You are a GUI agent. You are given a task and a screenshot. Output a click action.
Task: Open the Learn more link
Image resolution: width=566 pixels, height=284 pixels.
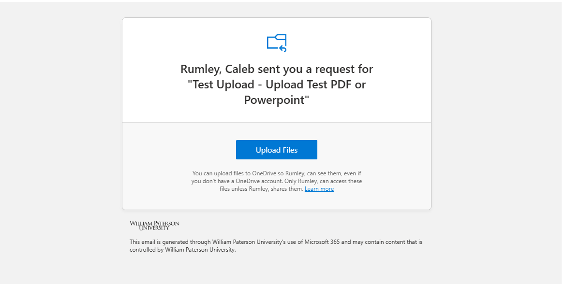(x=319, y=189)
